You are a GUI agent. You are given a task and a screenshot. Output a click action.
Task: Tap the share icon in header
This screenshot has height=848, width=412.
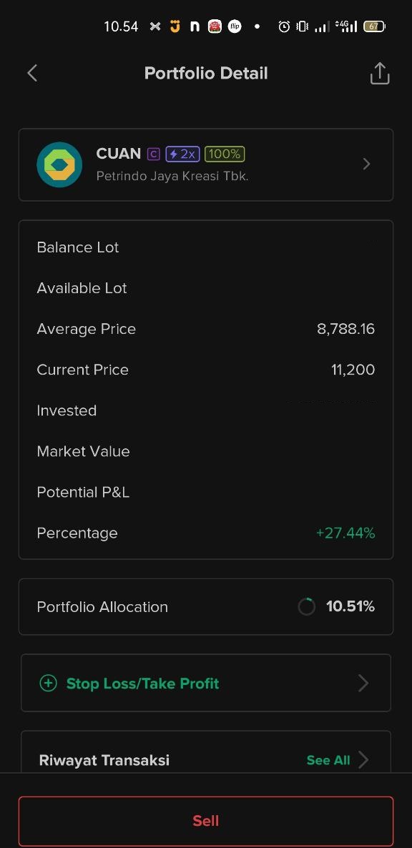coord(380,74)
